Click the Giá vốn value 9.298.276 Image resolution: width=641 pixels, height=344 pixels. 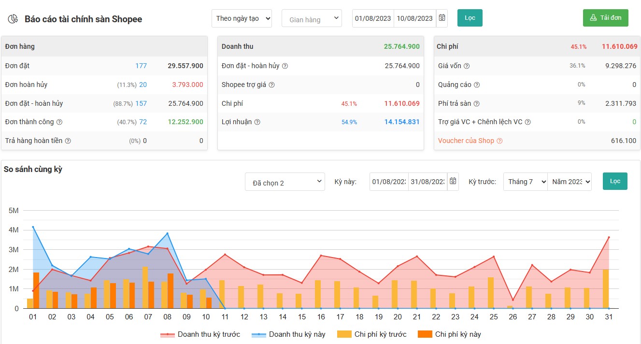[x=621, y=66]
